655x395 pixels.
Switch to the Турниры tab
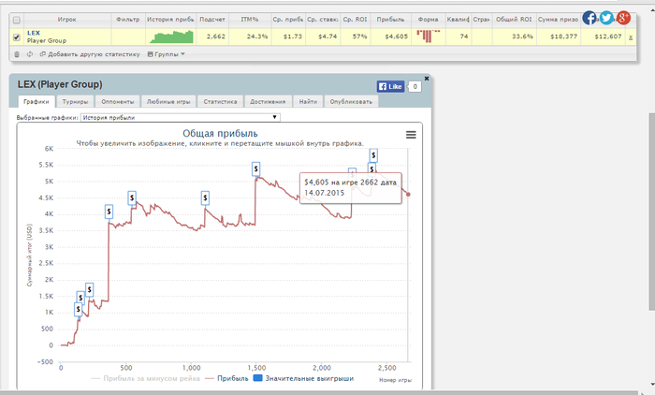(75, 102)
